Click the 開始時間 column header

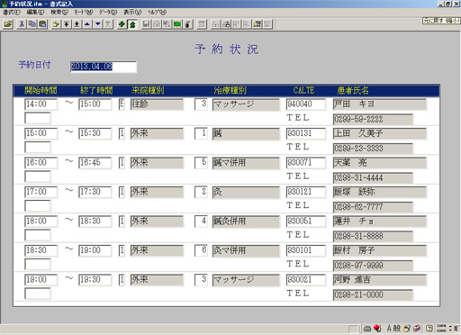[41, 90]
